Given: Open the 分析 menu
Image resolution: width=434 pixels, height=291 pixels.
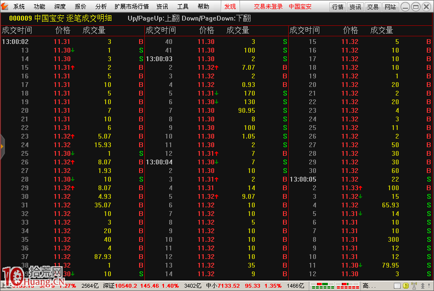Looking at the screenshot, I should [x=101, y=6].
